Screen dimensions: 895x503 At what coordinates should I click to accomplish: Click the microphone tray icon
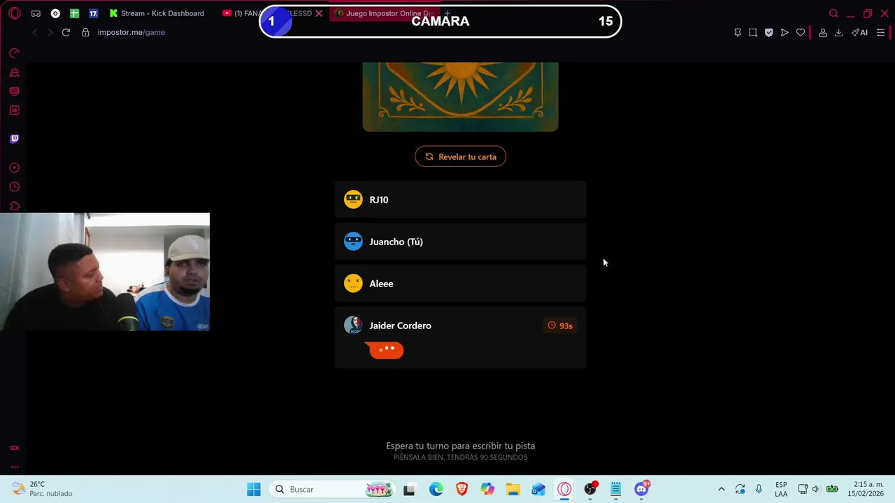759,489
